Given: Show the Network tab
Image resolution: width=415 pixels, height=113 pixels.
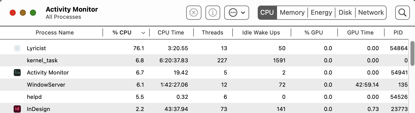Looking at the screenshot, I should point(371,13).
